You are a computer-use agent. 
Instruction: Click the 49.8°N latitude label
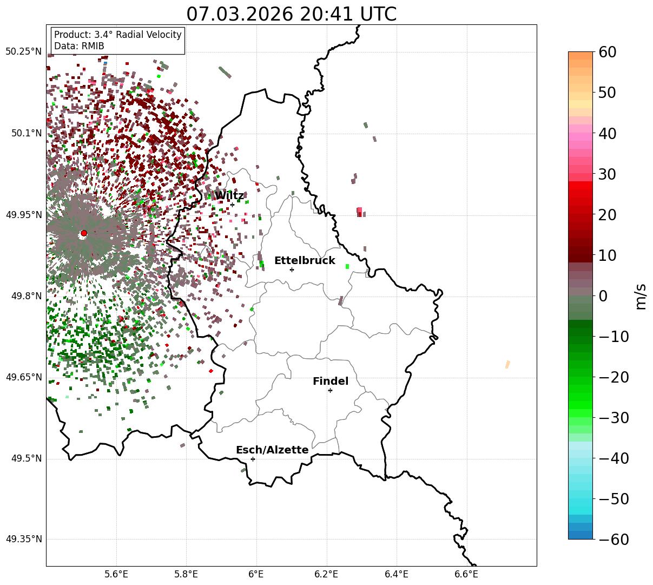pos(26,296)
